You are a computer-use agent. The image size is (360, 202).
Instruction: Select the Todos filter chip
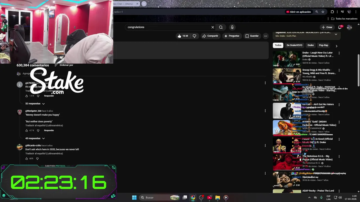click(278, 45)
